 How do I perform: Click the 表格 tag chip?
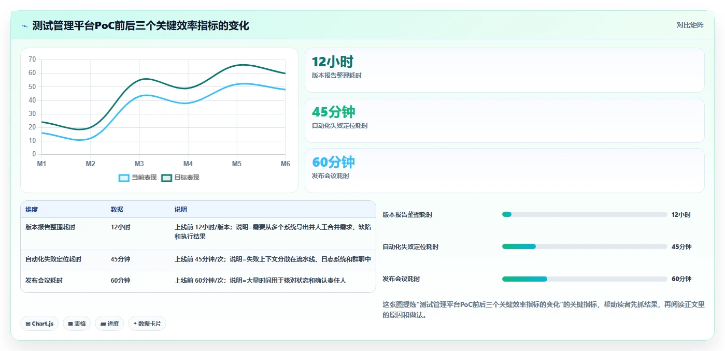[x=77, y=324]
